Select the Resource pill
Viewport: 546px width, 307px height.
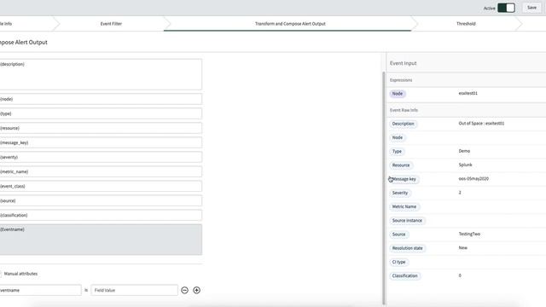pyautogui.click(x=401, y=165)
